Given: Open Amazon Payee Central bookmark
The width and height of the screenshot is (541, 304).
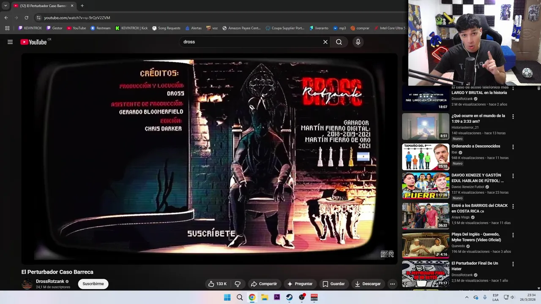Looking at the screenshot, I should click(241, 28).
